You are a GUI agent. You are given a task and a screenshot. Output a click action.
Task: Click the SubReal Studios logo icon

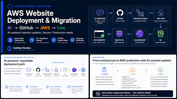(9, 49)
